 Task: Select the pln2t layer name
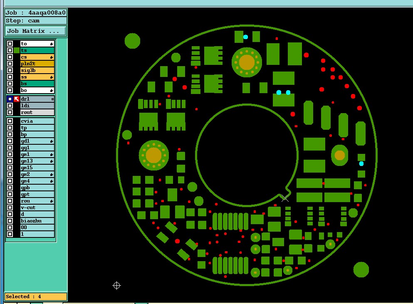click(x=37, y=64)
